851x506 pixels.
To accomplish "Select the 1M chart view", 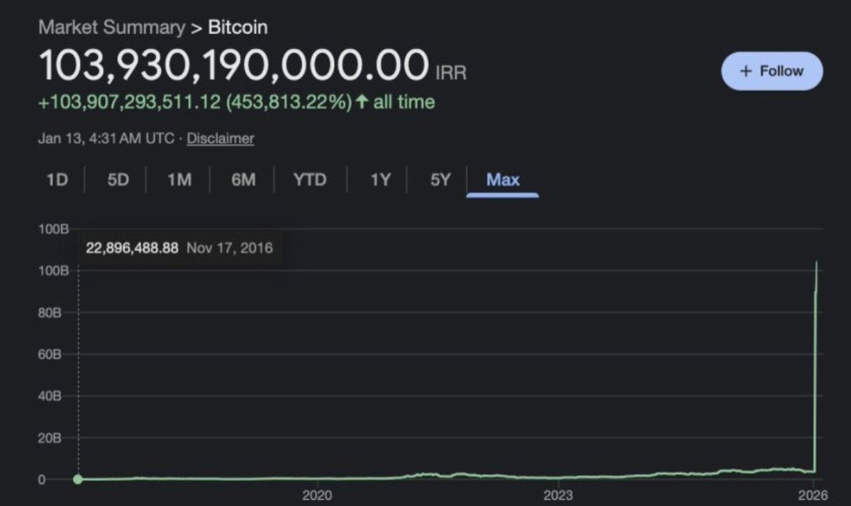I will (x=179, y=180).
